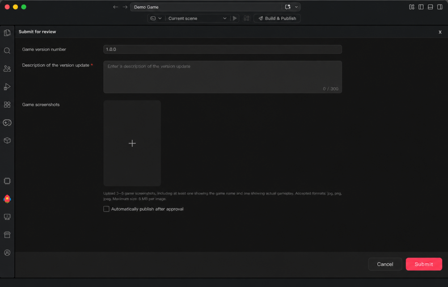Enable Automatically publish after approval checkbox

[106, 209]
